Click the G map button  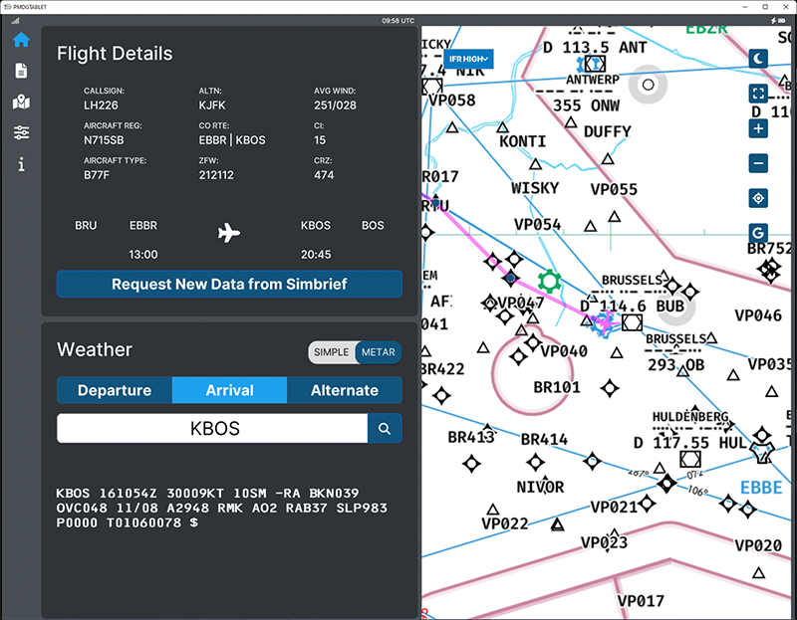(x=758, y=233)
